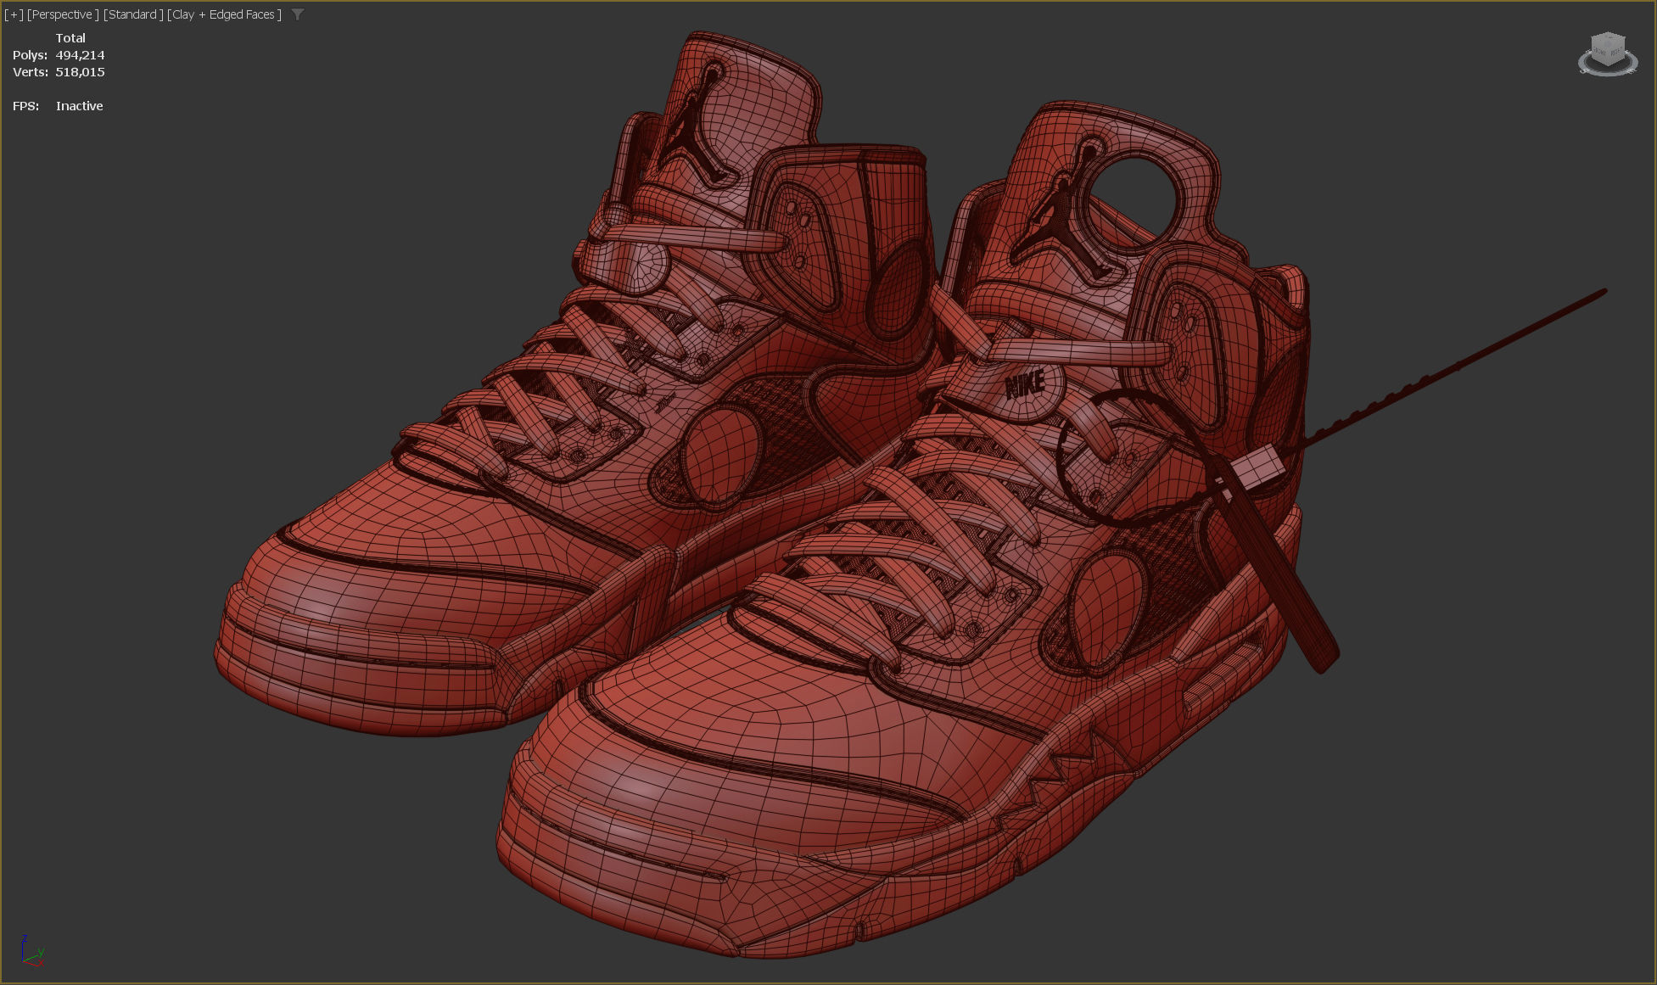Open the [+] viewport general menu
The image size is (1657, 985).
14,14
